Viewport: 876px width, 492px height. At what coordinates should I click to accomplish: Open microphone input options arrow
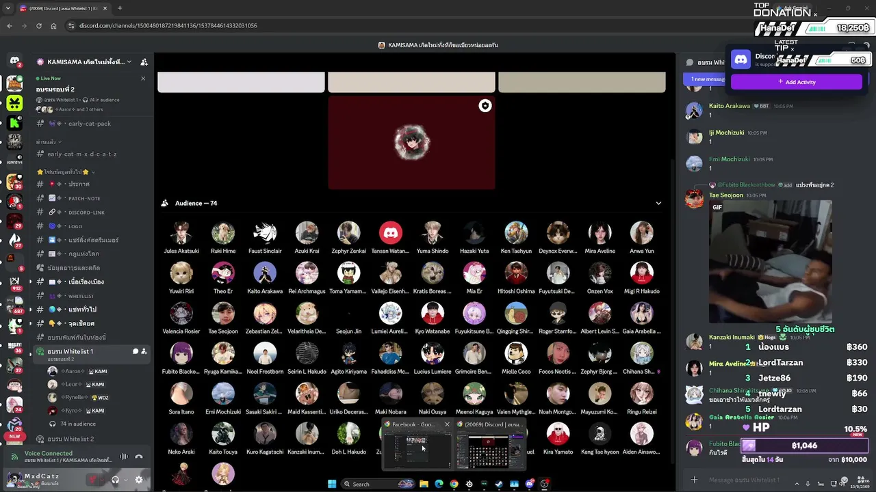pos(103,480)
